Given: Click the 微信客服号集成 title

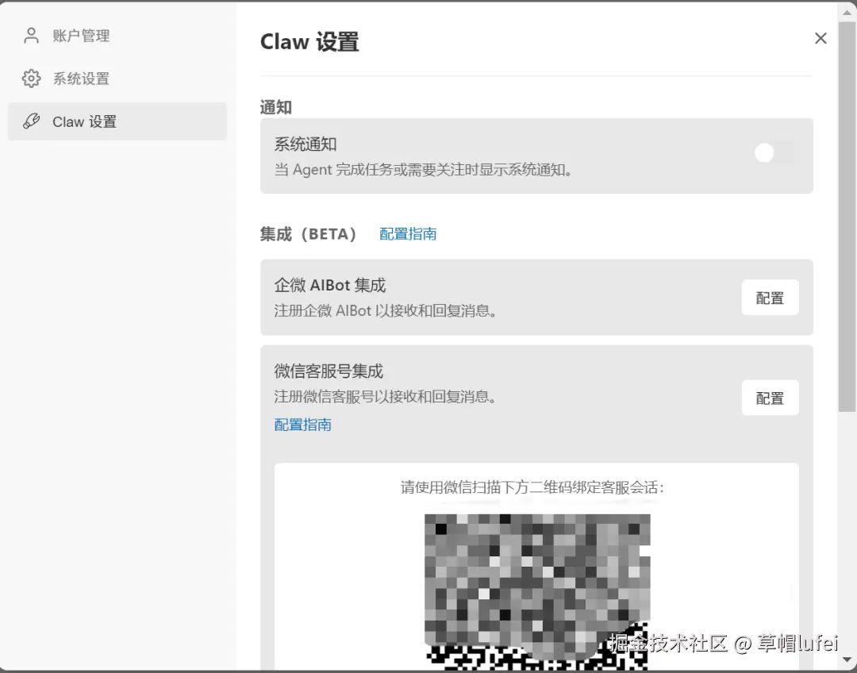Looking at the screenshot, I should pos(329,371).
